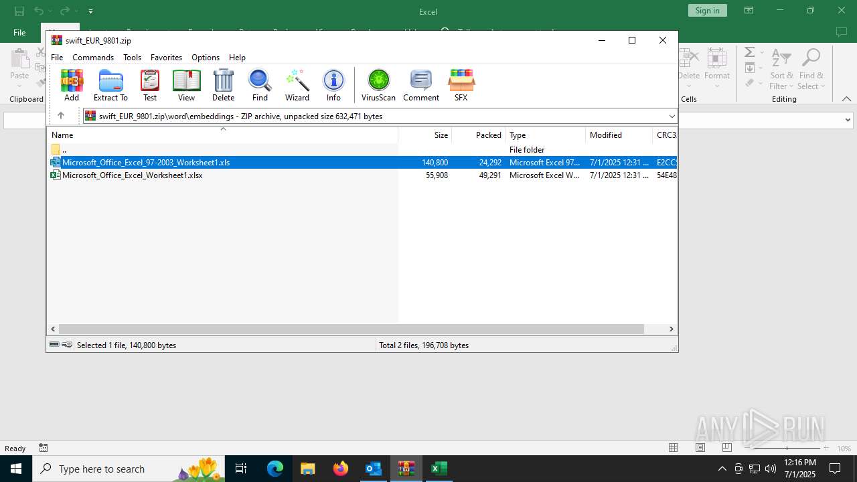Open Windows Start menu
Viewport: 857px width, 482px height.
(16, 469)
